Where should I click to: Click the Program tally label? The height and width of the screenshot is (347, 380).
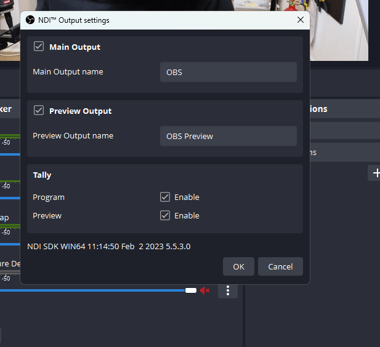coord(49,197)
